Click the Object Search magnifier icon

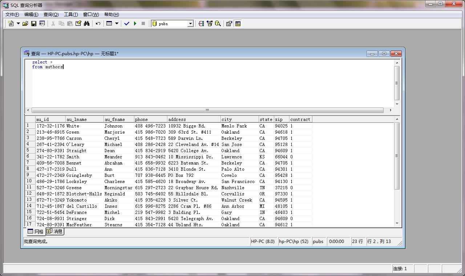(x=218, y=24)
